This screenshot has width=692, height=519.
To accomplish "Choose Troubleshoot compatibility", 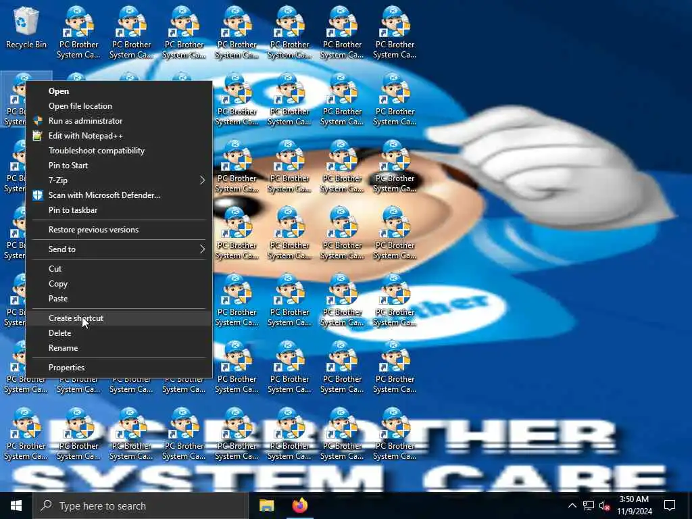I will point(119,151).
